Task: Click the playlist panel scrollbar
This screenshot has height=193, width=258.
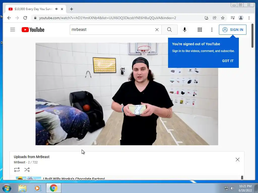Action: [242, 178]
